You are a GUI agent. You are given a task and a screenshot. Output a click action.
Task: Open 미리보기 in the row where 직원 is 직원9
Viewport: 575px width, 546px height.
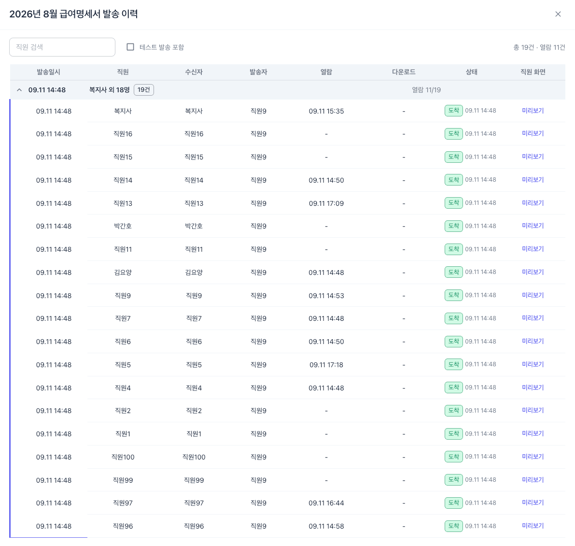pyautogui.click(x=533, y=295)
